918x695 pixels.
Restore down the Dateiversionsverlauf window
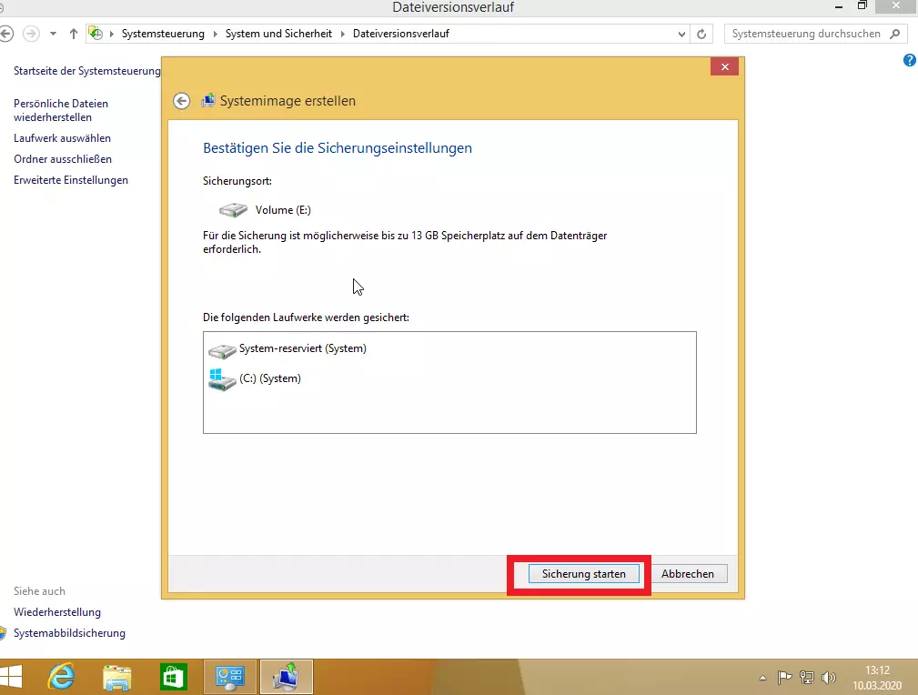[863, 5]
